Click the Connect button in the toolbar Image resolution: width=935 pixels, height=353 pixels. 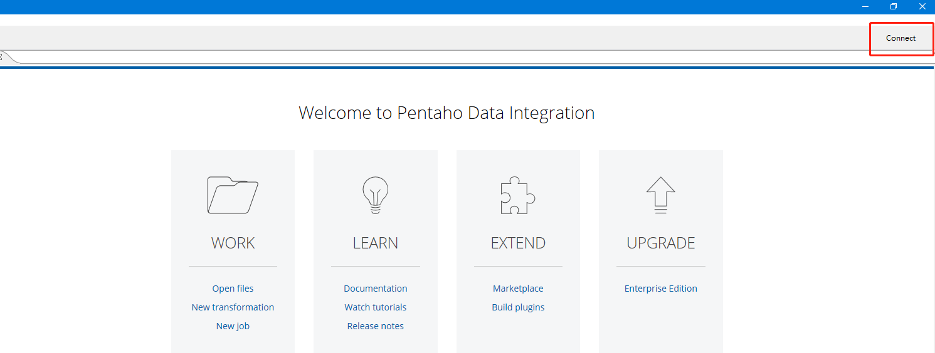(901, 38)
